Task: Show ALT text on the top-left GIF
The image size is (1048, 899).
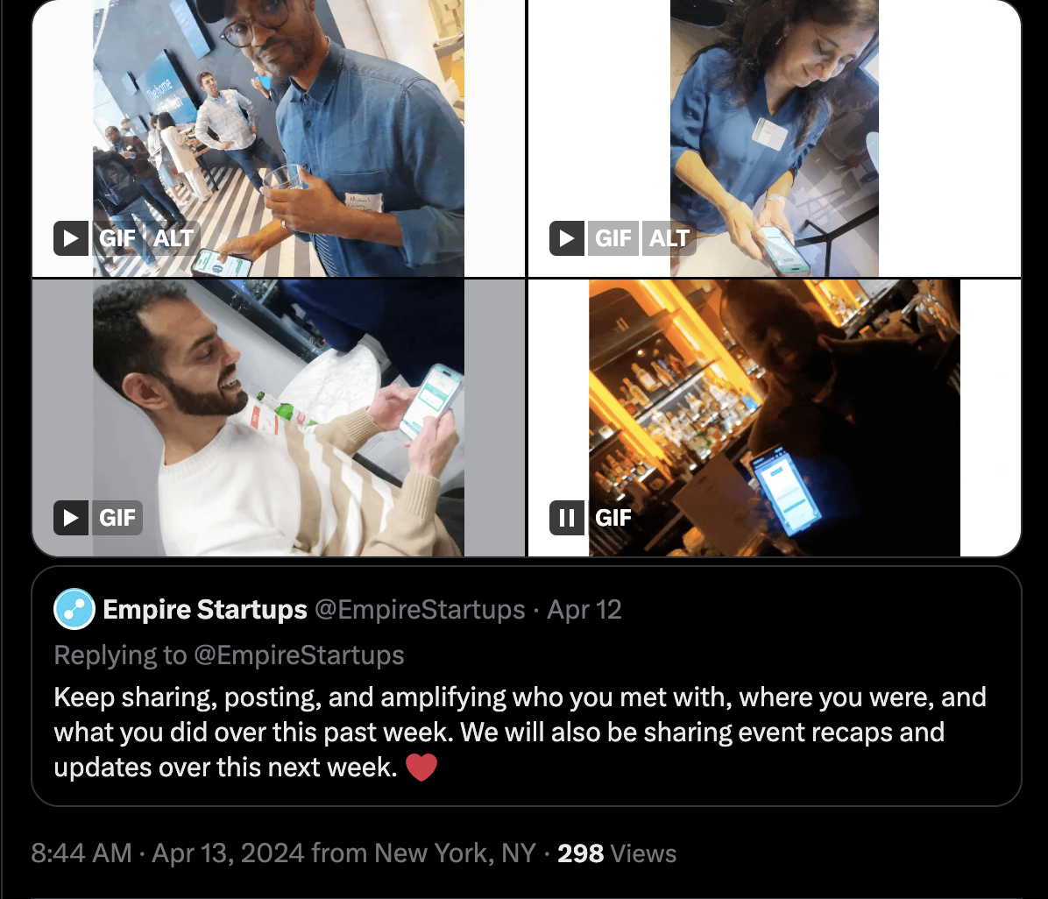Action: pyautogui.click(x=173, y=238)
